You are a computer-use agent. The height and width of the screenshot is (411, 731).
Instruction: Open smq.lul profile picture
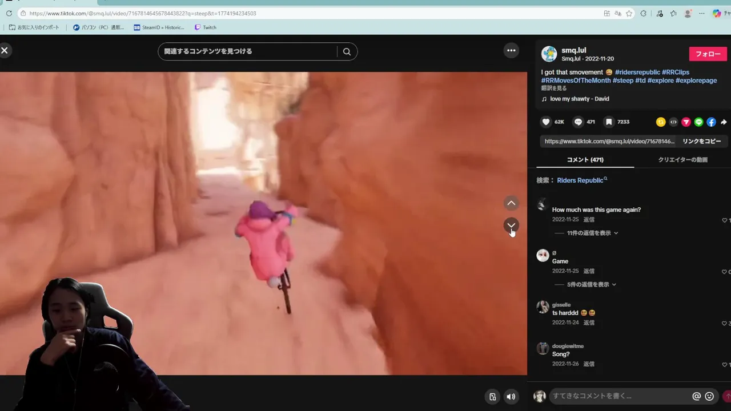549,54
